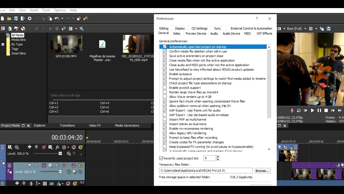
Task: Click the Render As export icon
Action: pyautogui.click(x=23, y=19)
